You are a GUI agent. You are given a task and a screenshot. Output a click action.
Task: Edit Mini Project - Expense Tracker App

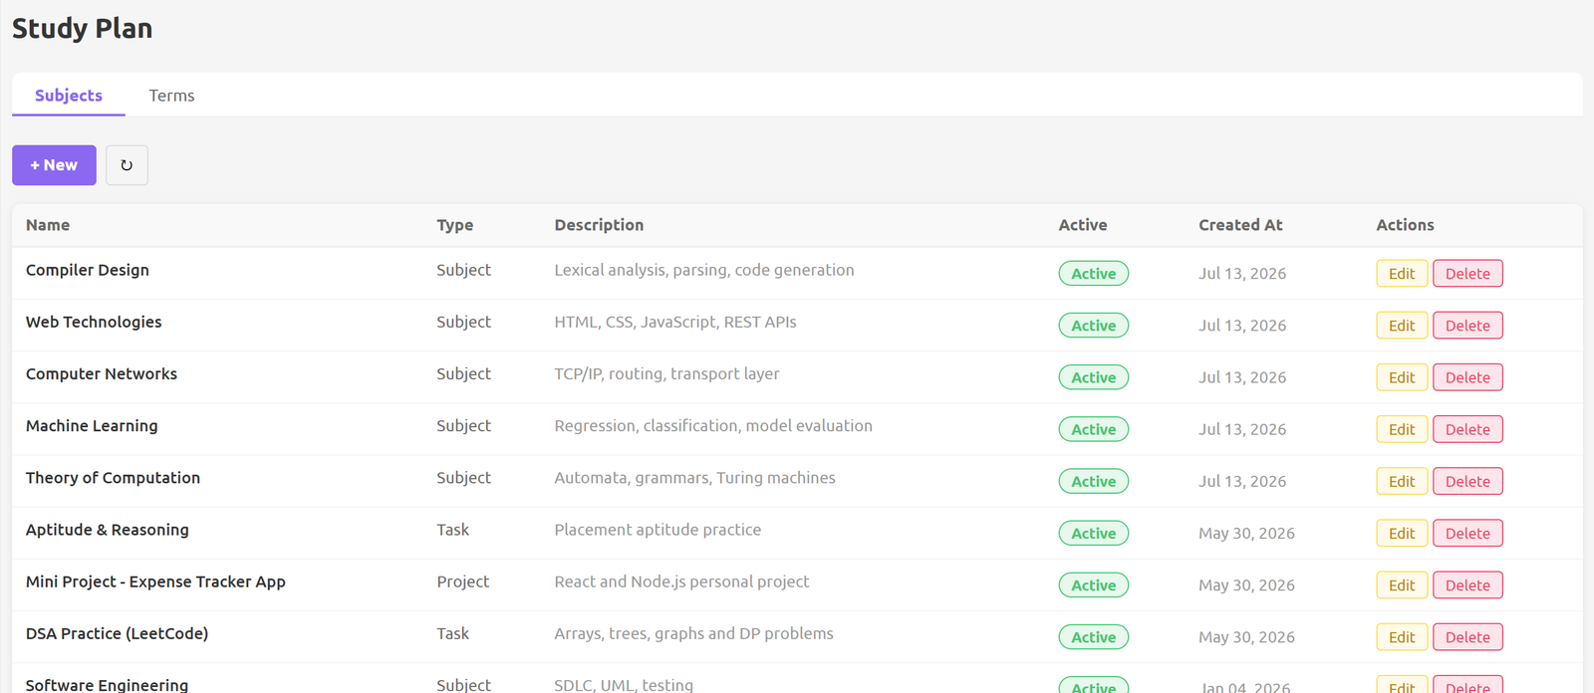tap(1402, 585)
